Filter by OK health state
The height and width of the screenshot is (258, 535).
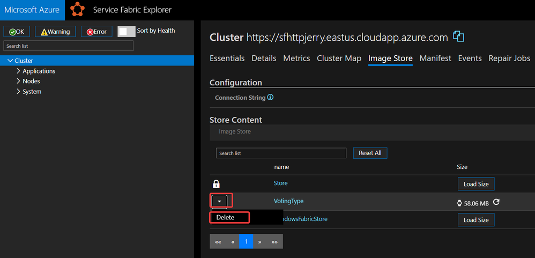(17, 32)
